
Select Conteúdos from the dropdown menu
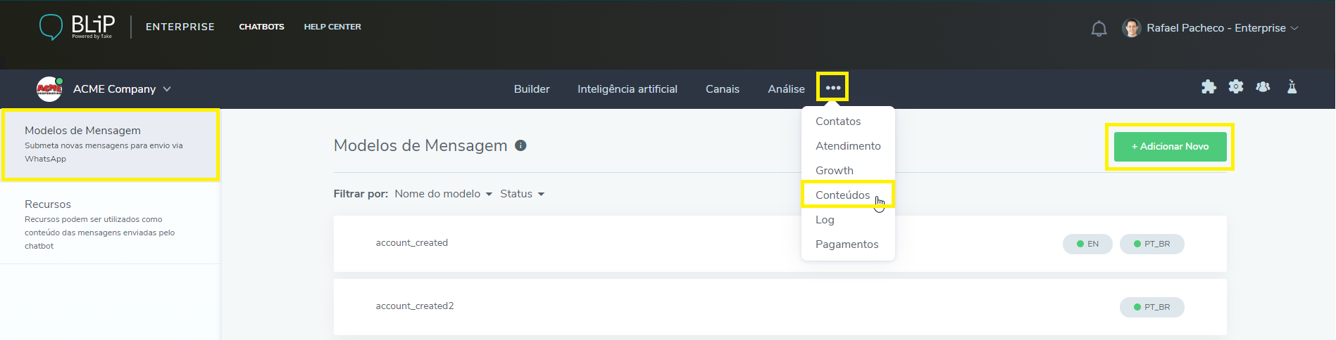coord(842,195)
